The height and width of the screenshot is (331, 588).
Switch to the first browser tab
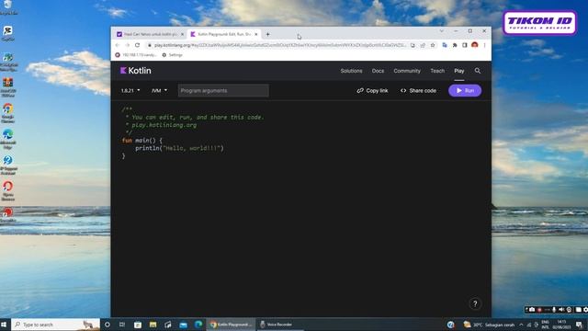pos(150,34)
